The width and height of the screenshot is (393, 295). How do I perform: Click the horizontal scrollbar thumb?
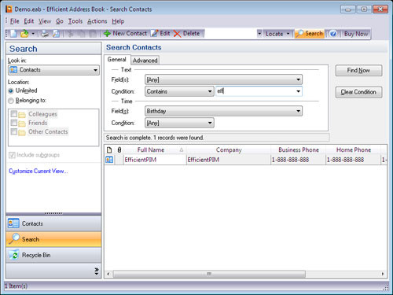click(209, 274)
